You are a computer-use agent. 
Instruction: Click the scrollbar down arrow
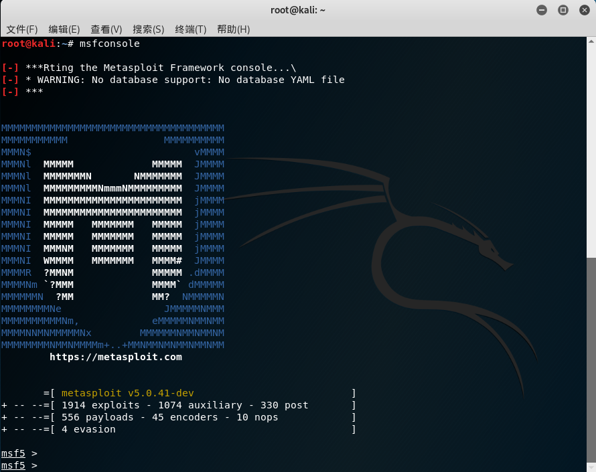pos(591,467)
